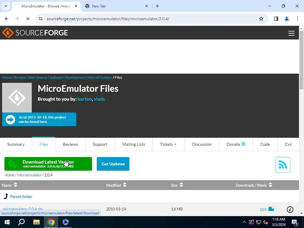The height and width of the screenshot is (228, 304).
Task: Close the MicroEmulator tab
Action: click(76, 6)
